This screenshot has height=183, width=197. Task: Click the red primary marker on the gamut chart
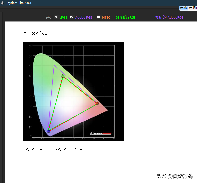(97, 103)
